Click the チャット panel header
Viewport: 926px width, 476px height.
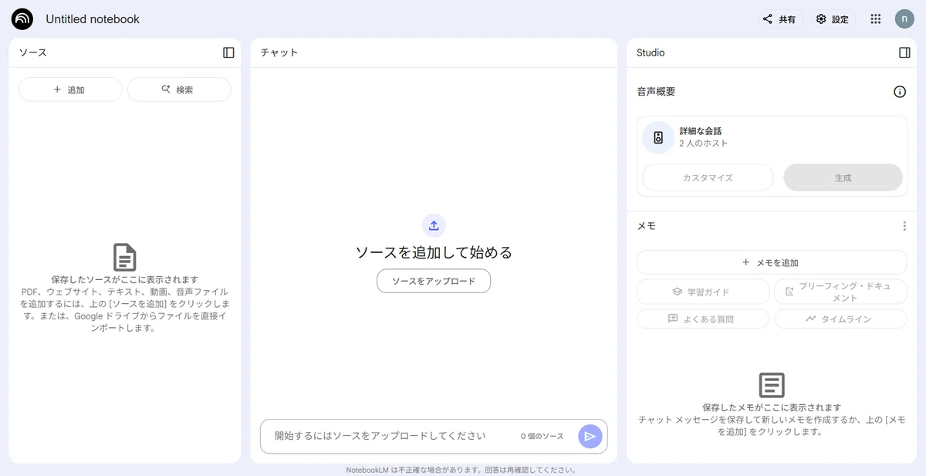(279, 52)
